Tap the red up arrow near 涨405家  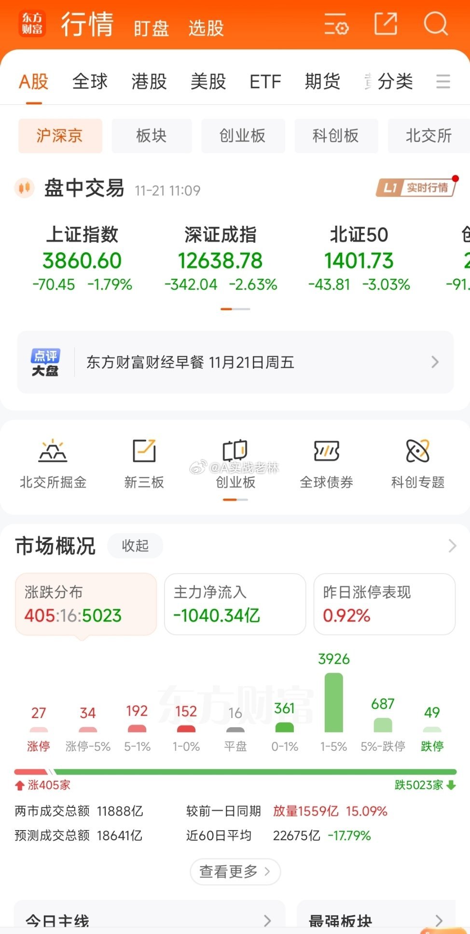[x=20, y=786]
